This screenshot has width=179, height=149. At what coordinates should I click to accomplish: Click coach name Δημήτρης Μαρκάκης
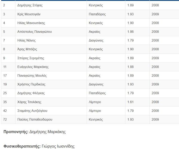coord(47,132)
